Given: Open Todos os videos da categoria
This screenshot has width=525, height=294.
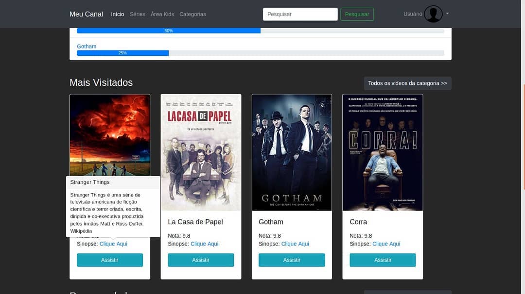Looking at the screenshot, I should [407, 83].
